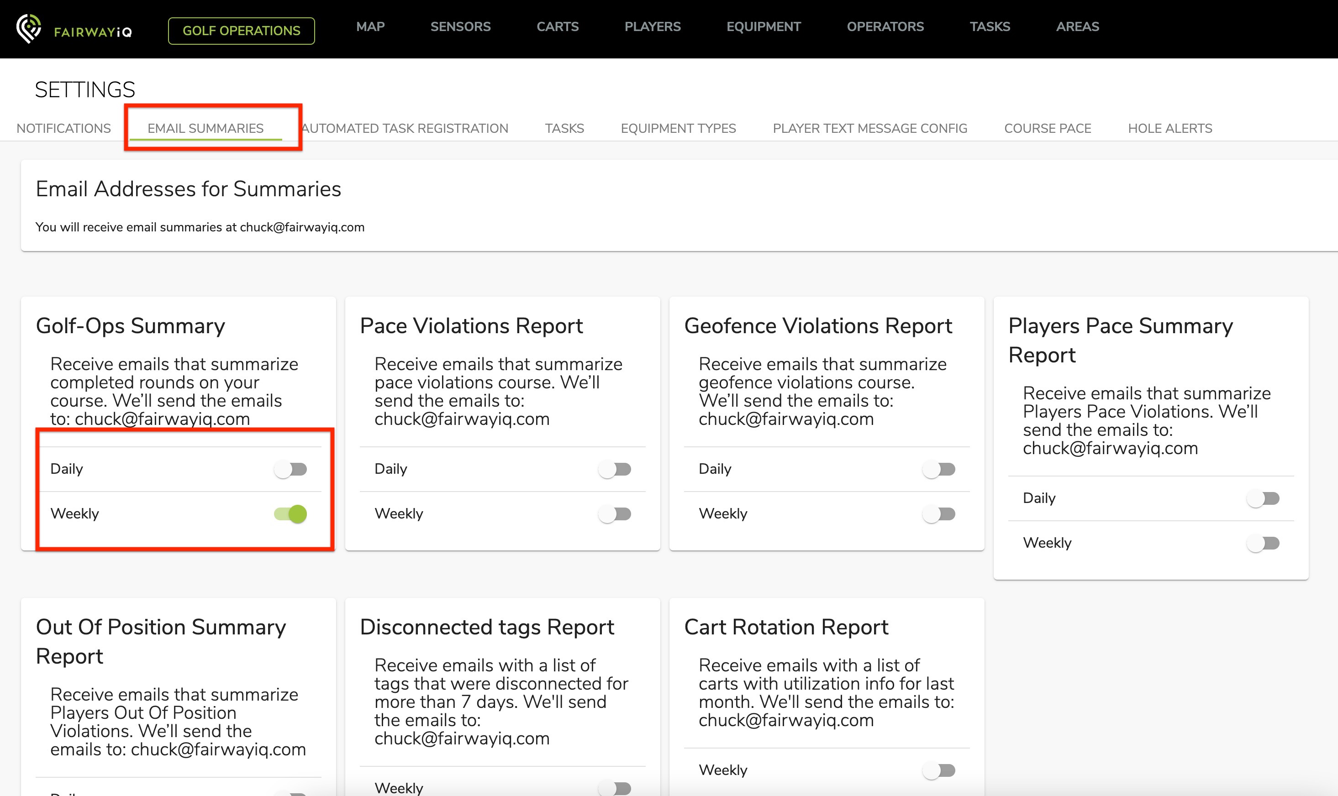
Task: Click the Golf-Ops Summary card title
Action: pos(130,326)
